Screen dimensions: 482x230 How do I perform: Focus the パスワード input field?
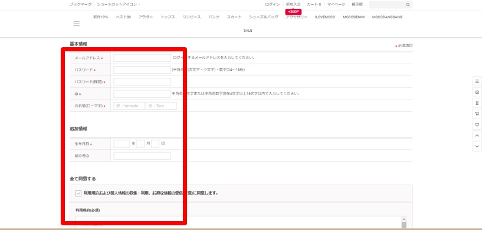pos(142,70)
